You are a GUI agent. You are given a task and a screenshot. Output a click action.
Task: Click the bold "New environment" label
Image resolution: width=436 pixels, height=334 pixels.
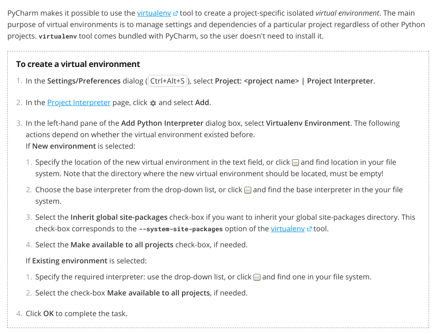(64, 146)
